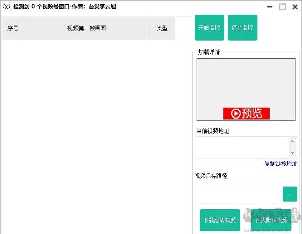
Task: Select the 视频第一帧画面 column header
Action: tap(86, 28)
